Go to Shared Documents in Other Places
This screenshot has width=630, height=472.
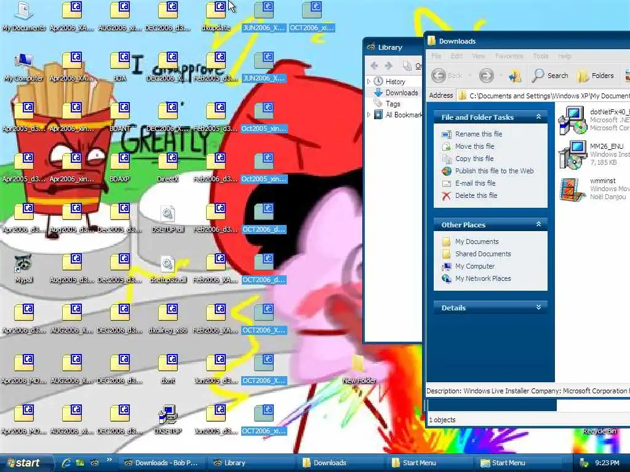point(482,254)
